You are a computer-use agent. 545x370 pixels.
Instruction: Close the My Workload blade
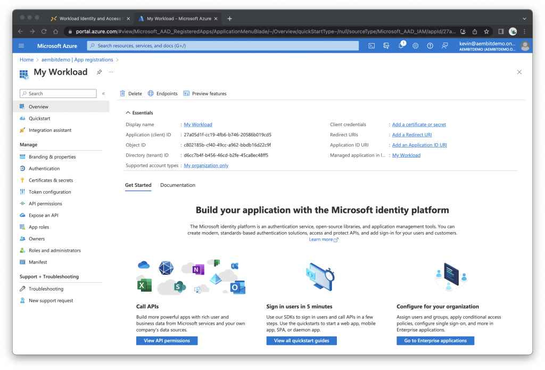coord(519,72)
